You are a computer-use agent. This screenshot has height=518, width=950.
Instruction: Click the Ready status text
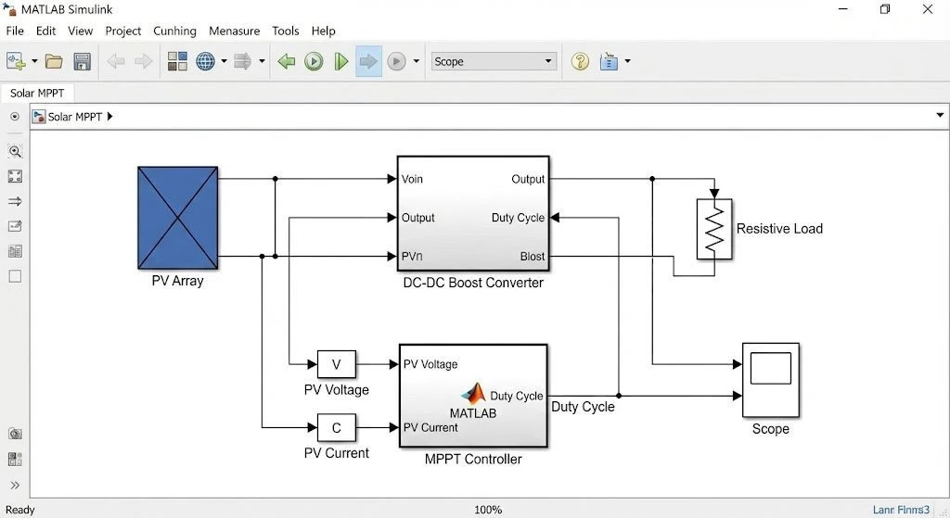[20, 510]
